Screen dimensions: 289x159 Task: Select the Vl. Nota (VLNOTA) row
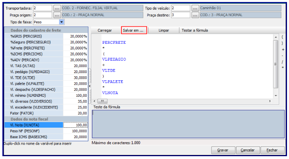(x=46, y=125)
